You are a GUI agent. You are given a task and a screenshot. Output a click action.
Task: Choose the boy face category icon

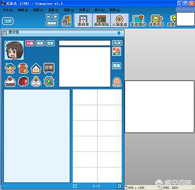point(10,68)
